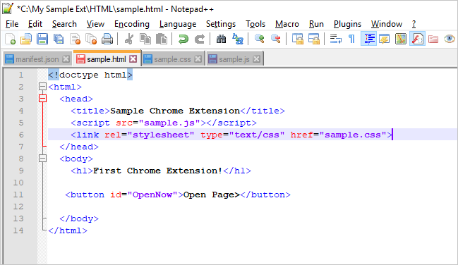Open the Settings menu
This screenshot has height=265, width=458.
coord(221,24)
